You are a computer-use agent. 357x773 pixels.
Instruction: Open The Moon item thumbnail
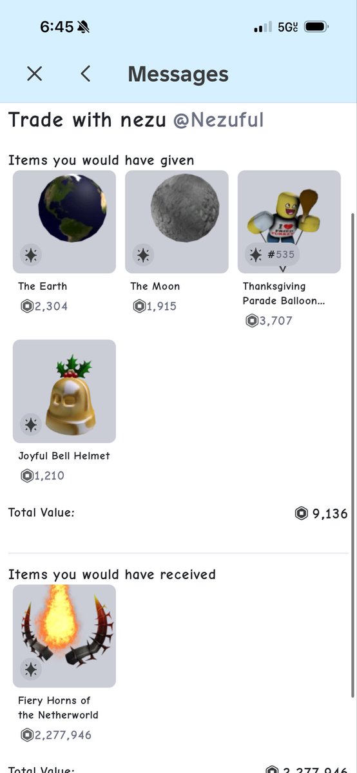pos(177,222)
